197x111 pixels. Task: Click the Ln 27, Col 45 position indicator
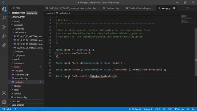pos(135,109)
